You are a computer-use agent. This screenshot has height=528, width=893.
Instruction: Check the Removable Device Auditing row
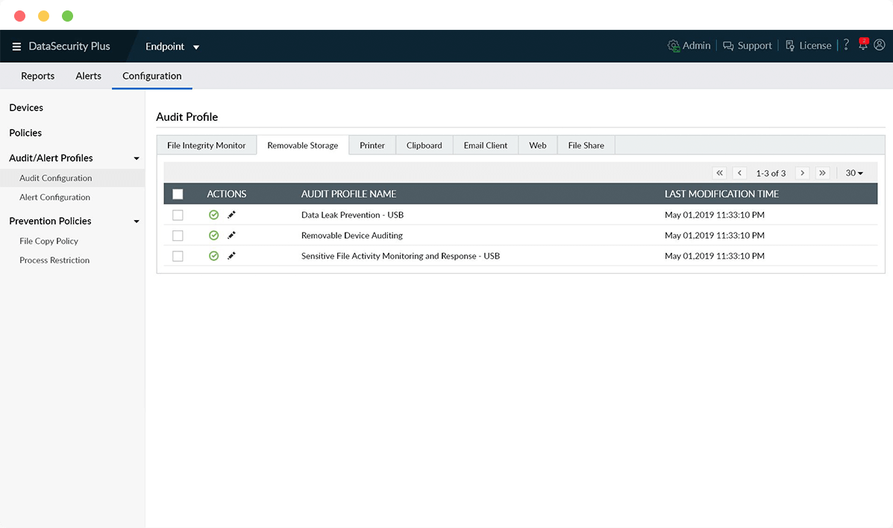[x=178, y=235]
